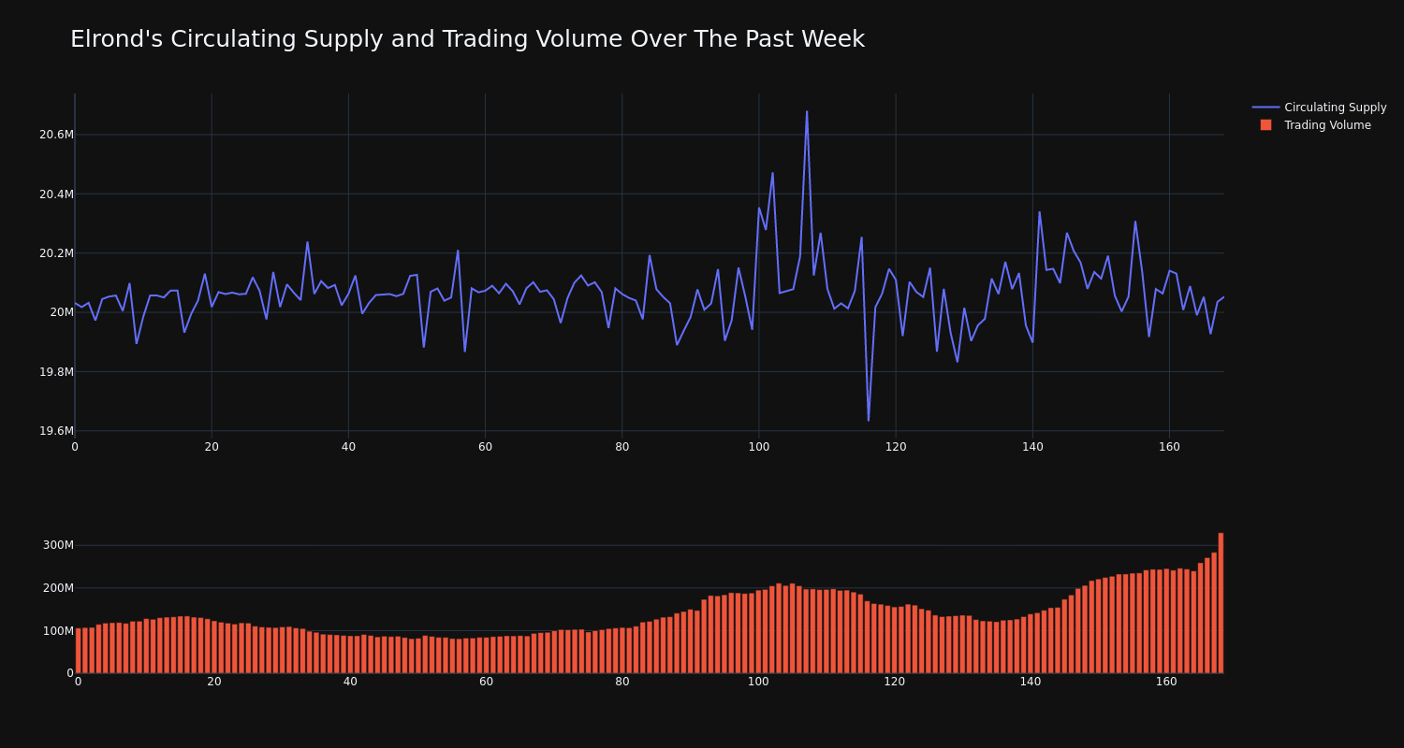
Task: Click the lowest supply dip near 116
Action: [x=869, y=420]
